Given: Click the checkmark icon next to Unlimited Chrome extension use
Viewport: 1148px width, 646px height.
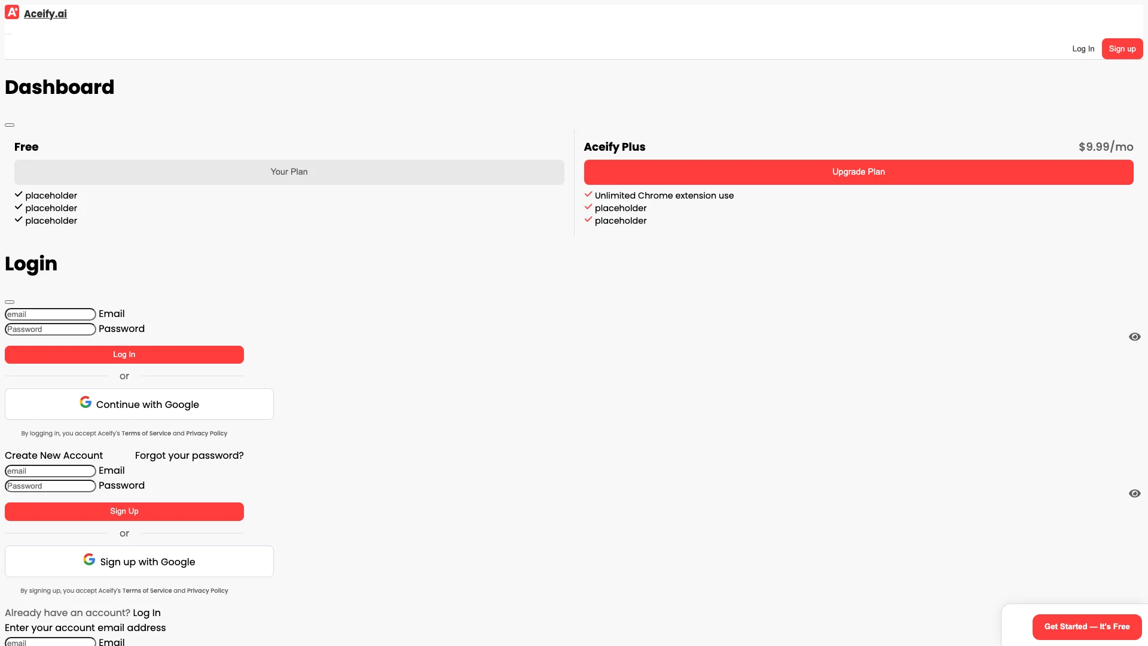Looking at the screenshot, I should (588, 194).
